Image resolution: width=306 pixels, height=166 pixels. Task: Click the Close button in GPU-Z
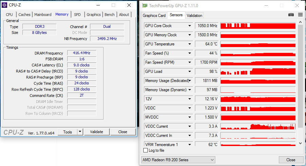(x=291, y=160)
